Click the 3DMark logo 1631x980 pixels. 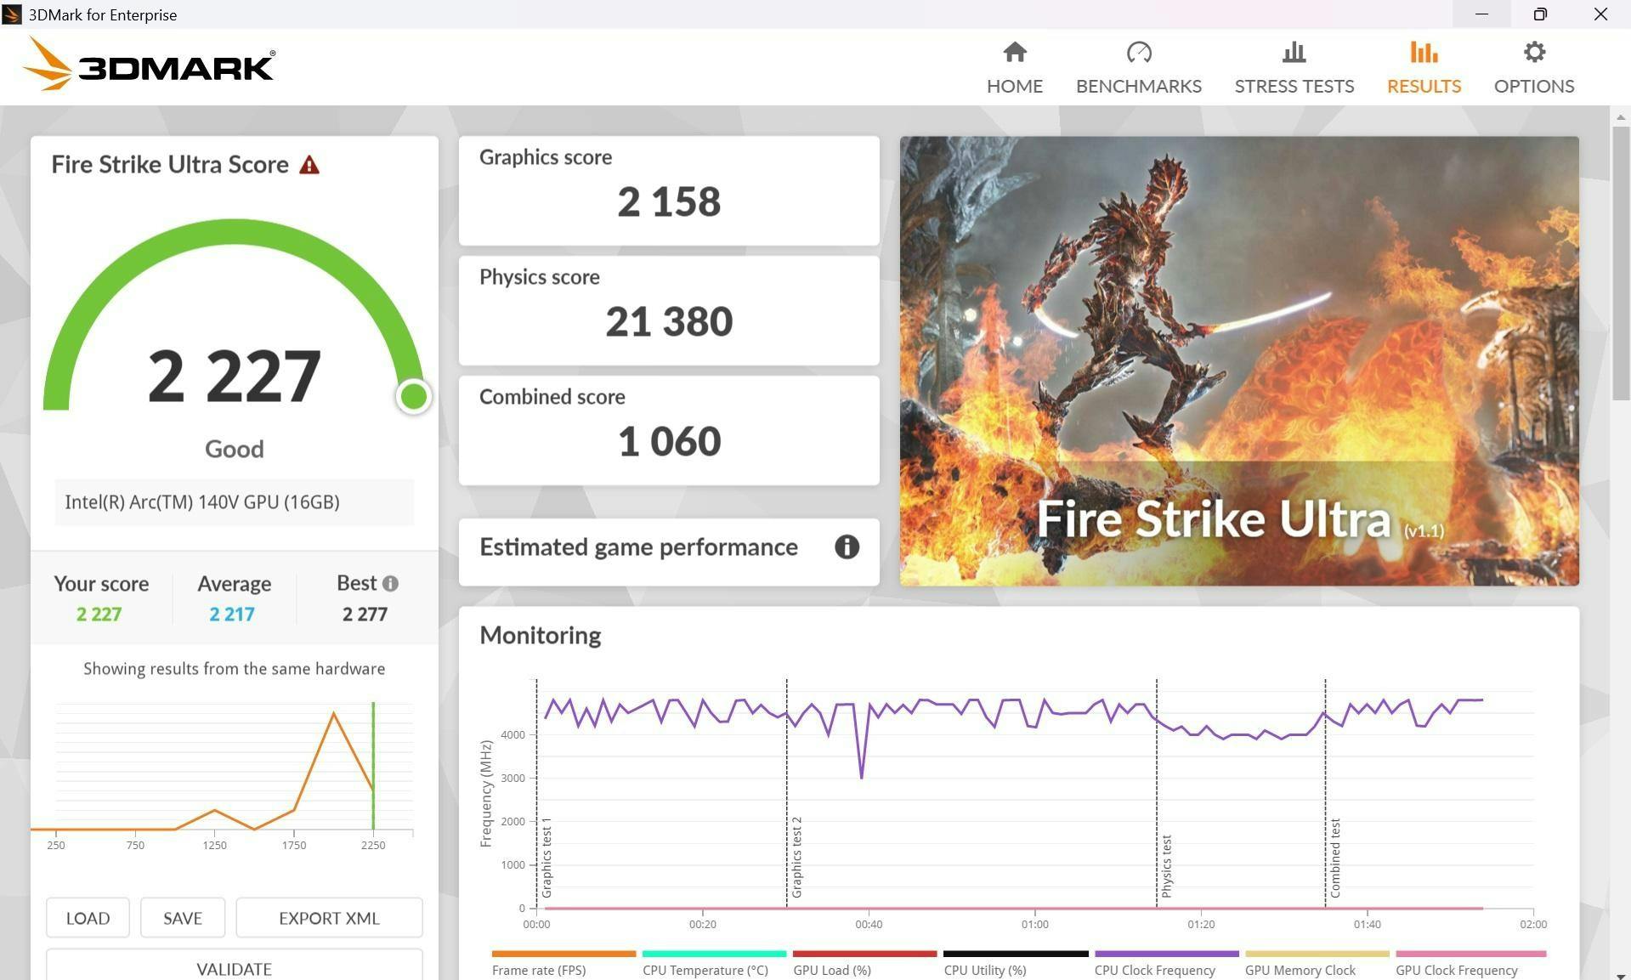point(149,64)
